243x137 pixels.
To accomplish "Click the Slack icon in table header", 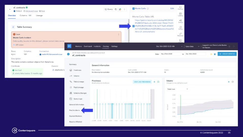I will tap(120, 9).
